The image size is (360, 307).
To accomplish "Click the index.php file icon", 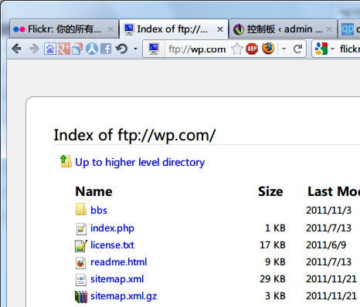I will [81, 228].
